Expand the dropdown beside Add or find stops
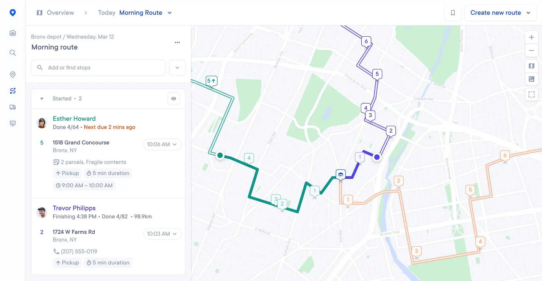The width and height of the screenshot is (542, 281). (177, 68)
